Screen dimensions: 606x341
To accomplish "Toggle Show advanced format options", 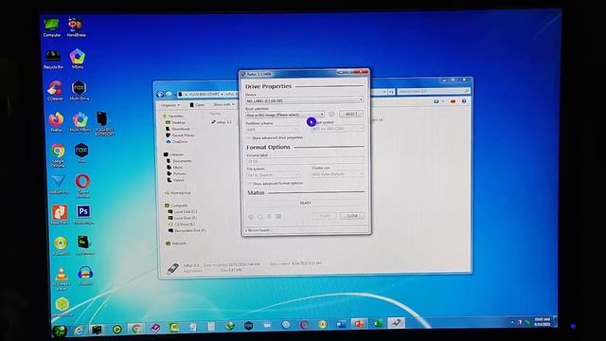I will [276, 183].
